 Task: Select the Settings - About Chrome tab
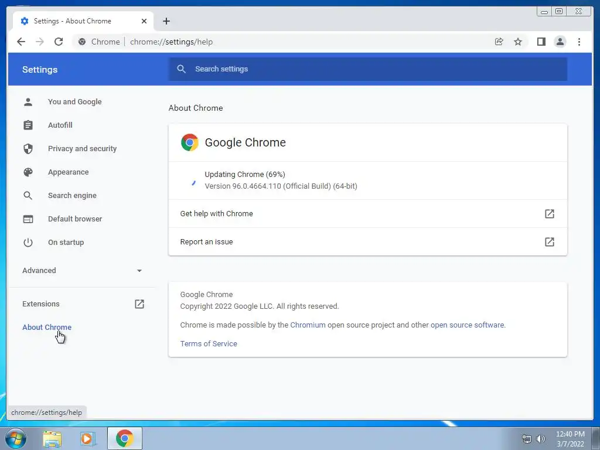click(83, 21)
